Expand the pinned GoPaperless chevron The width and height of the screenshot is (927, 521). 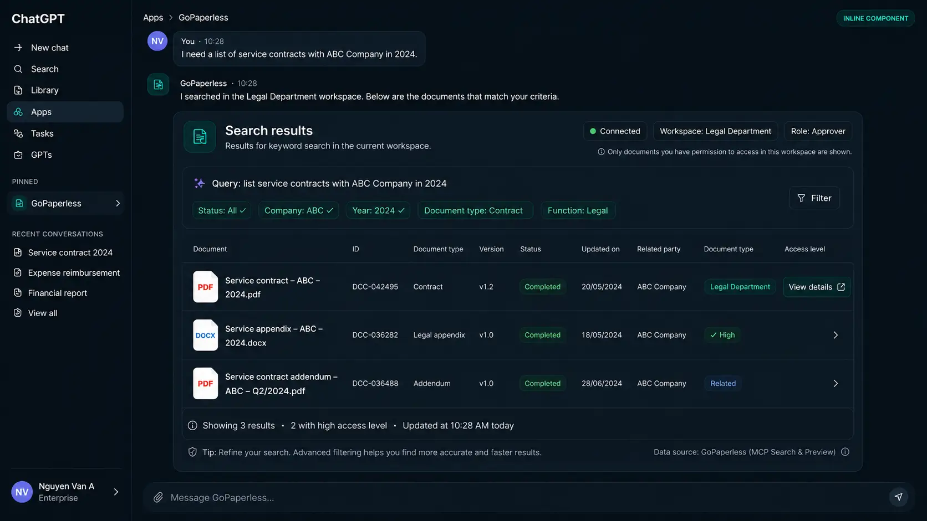118,203
